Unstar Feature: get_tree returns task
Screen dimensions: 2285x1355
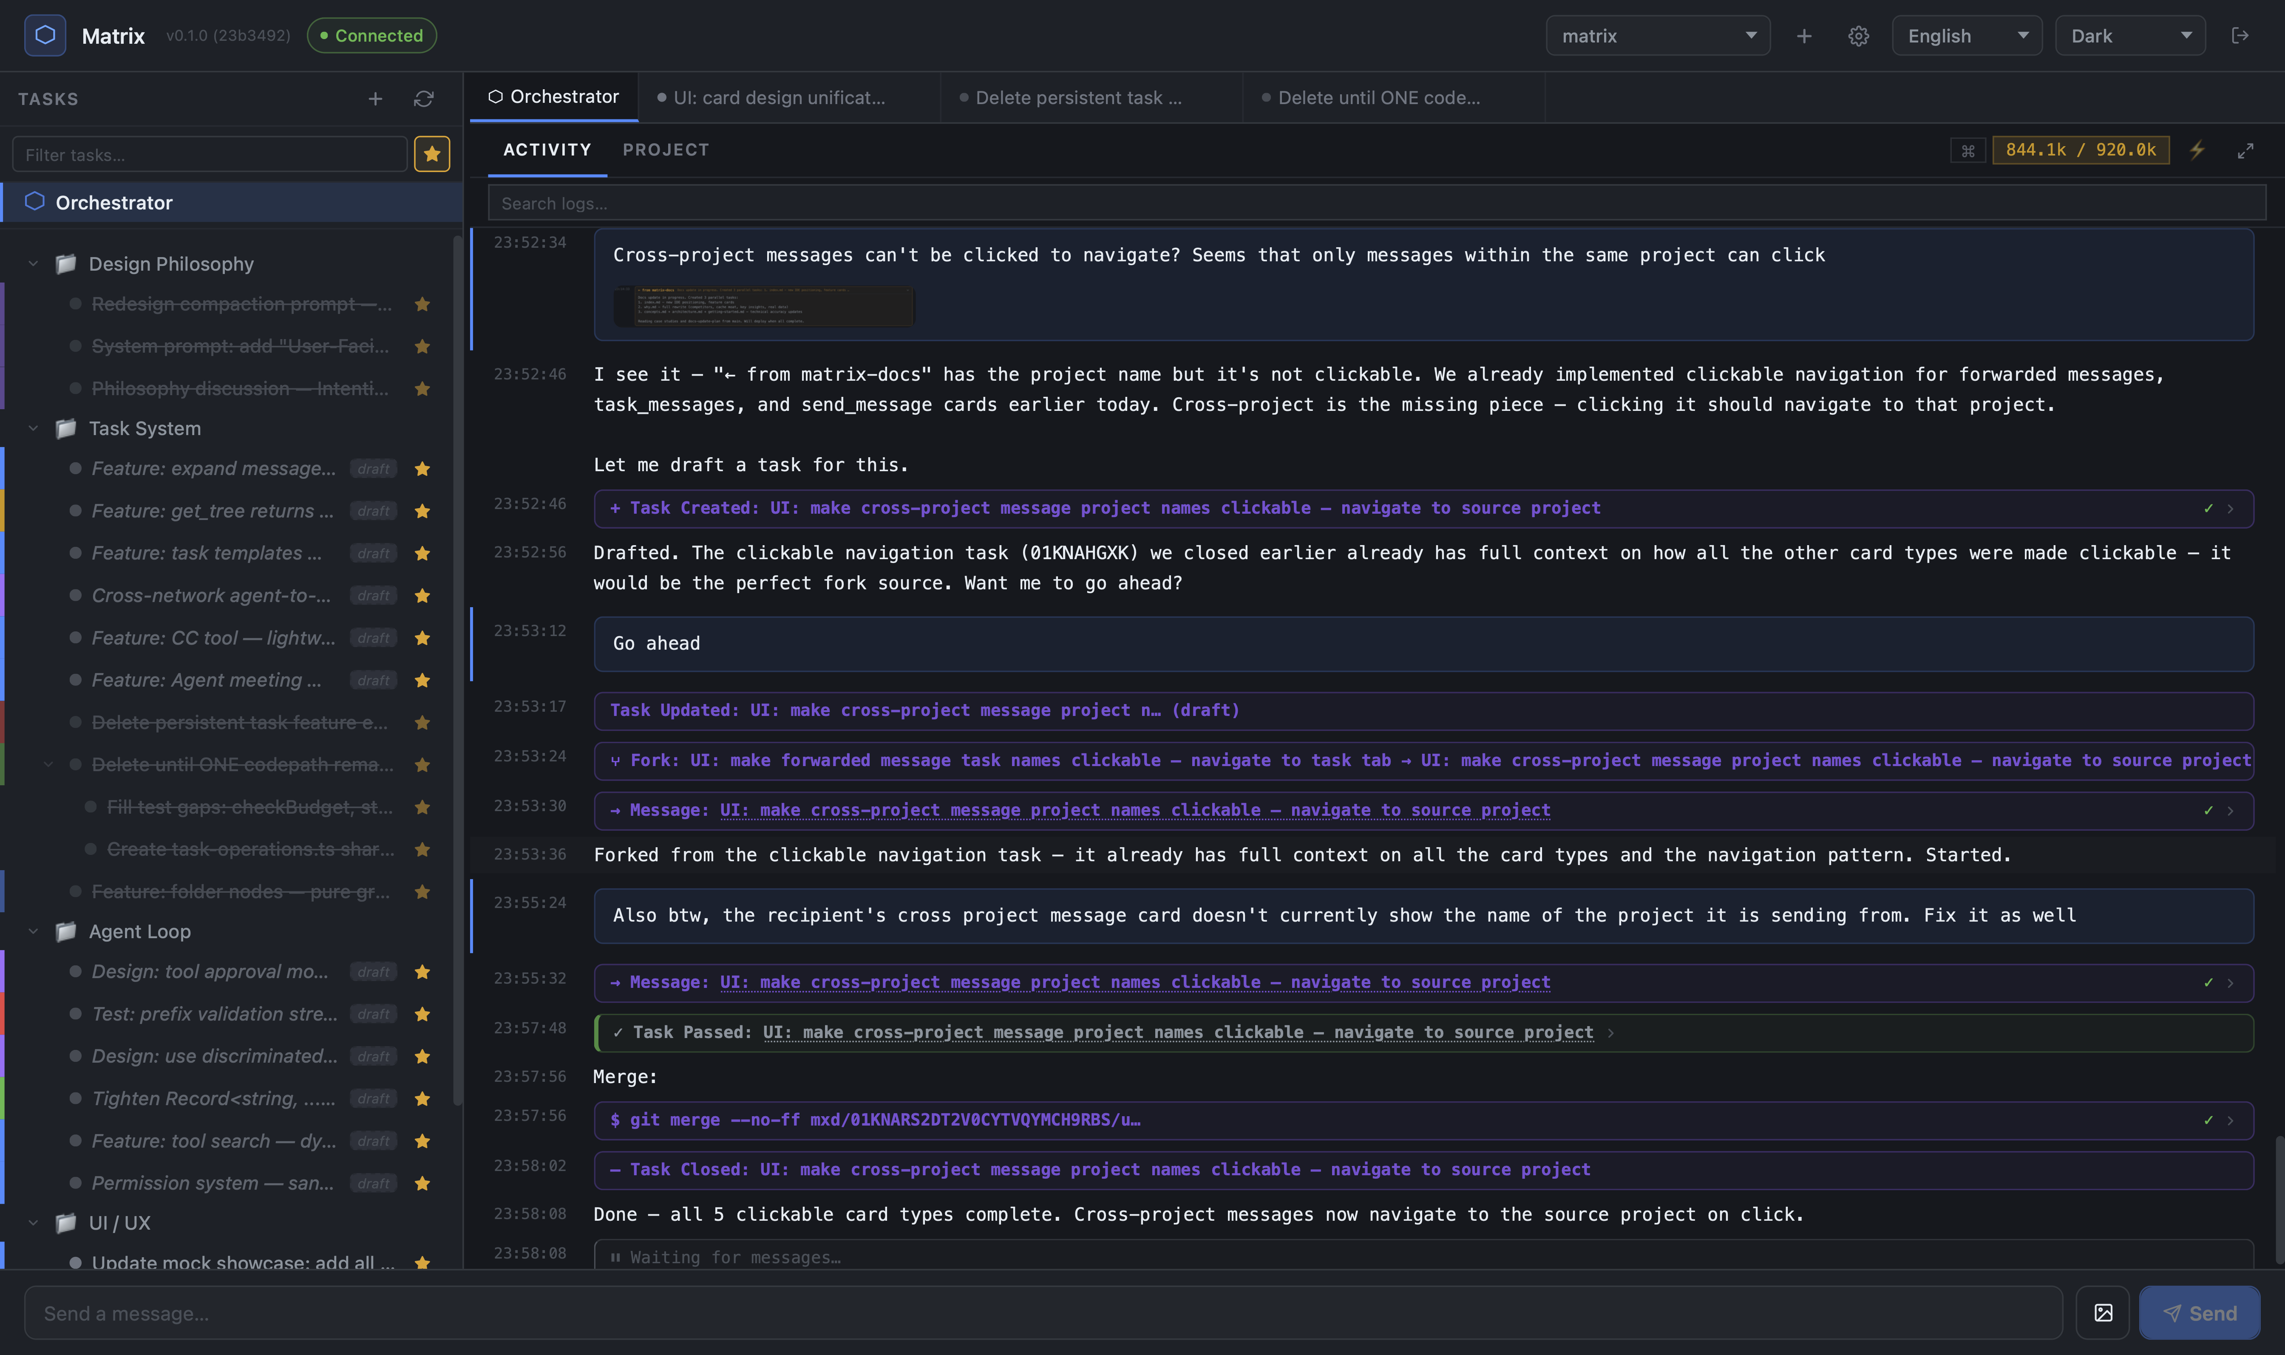[422, 511]
